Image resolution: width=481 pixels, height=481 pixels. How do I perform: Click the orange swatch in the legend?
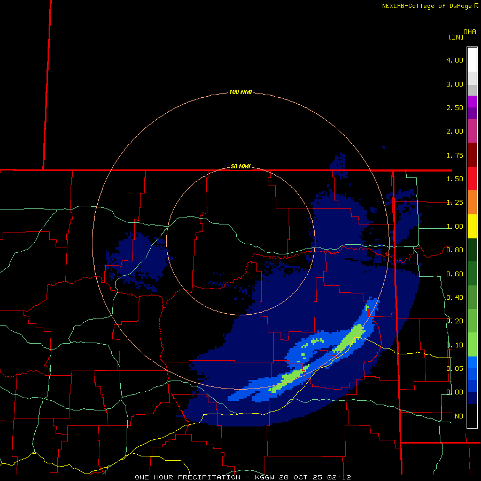click(x=472, y=203)
